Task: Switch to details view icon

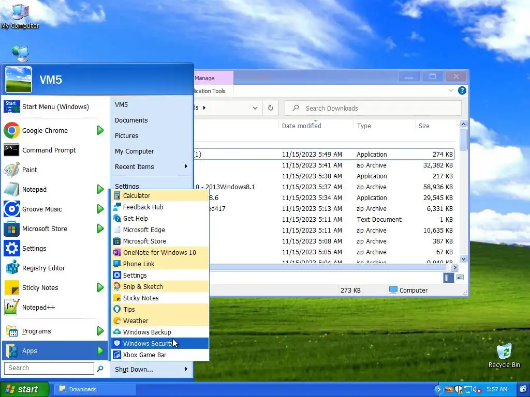Action: (x=448, y=278)
